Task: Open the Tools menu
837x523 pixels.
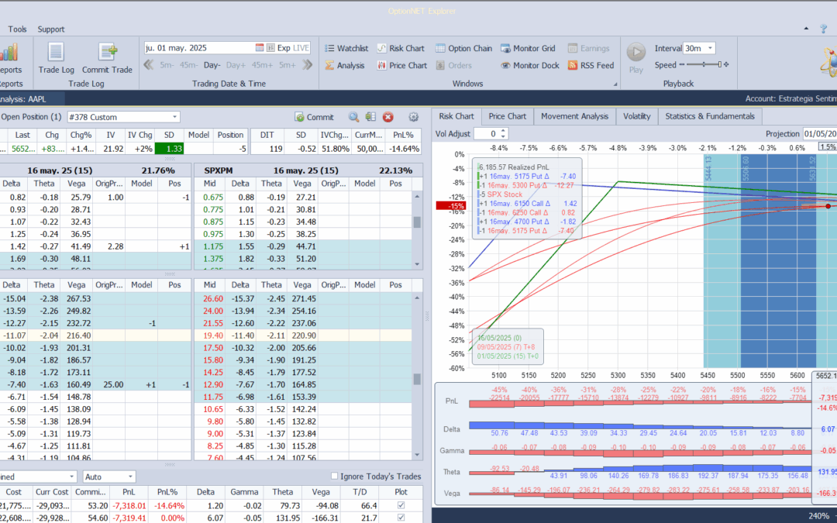Action: click(18, 29)
